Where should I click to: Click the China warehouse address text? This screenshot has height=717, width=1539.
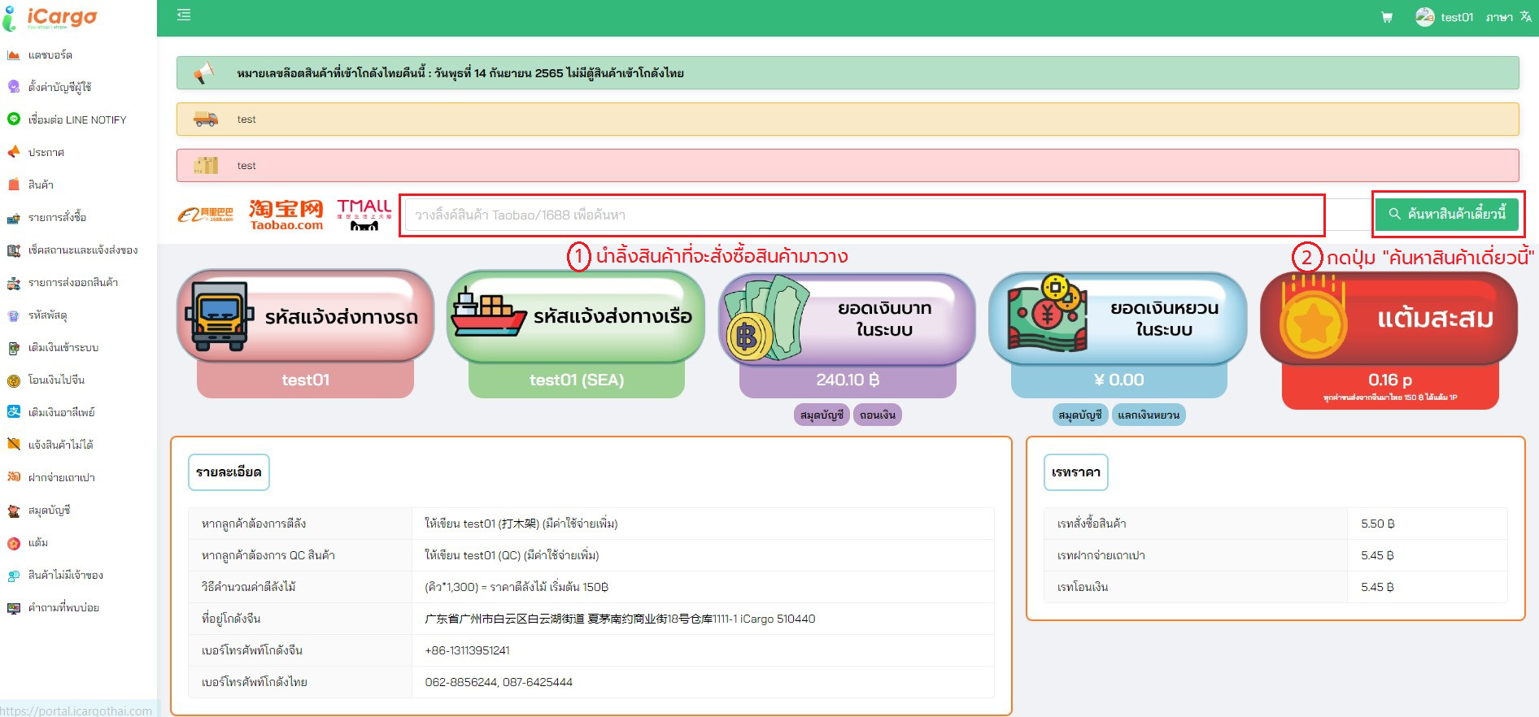click(x=620, y=619)
